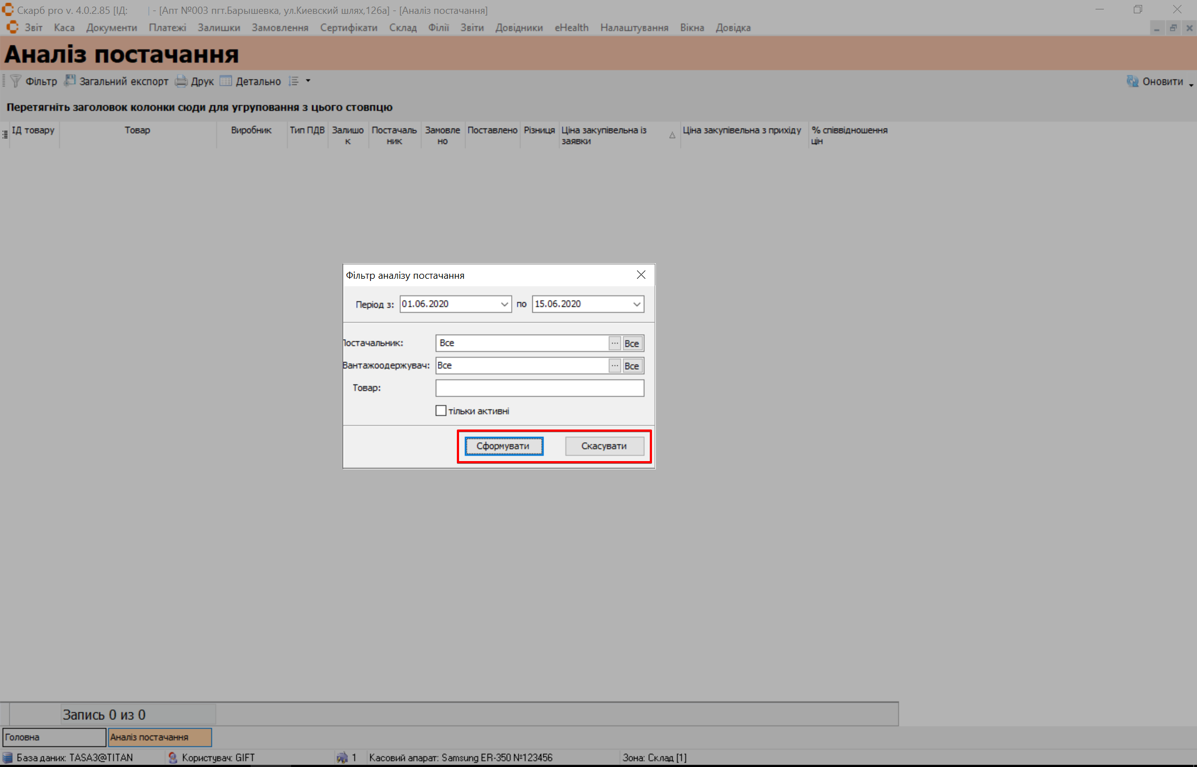
Task: Open the supplier lookup ellipsis button
Action: coord(614,343)
